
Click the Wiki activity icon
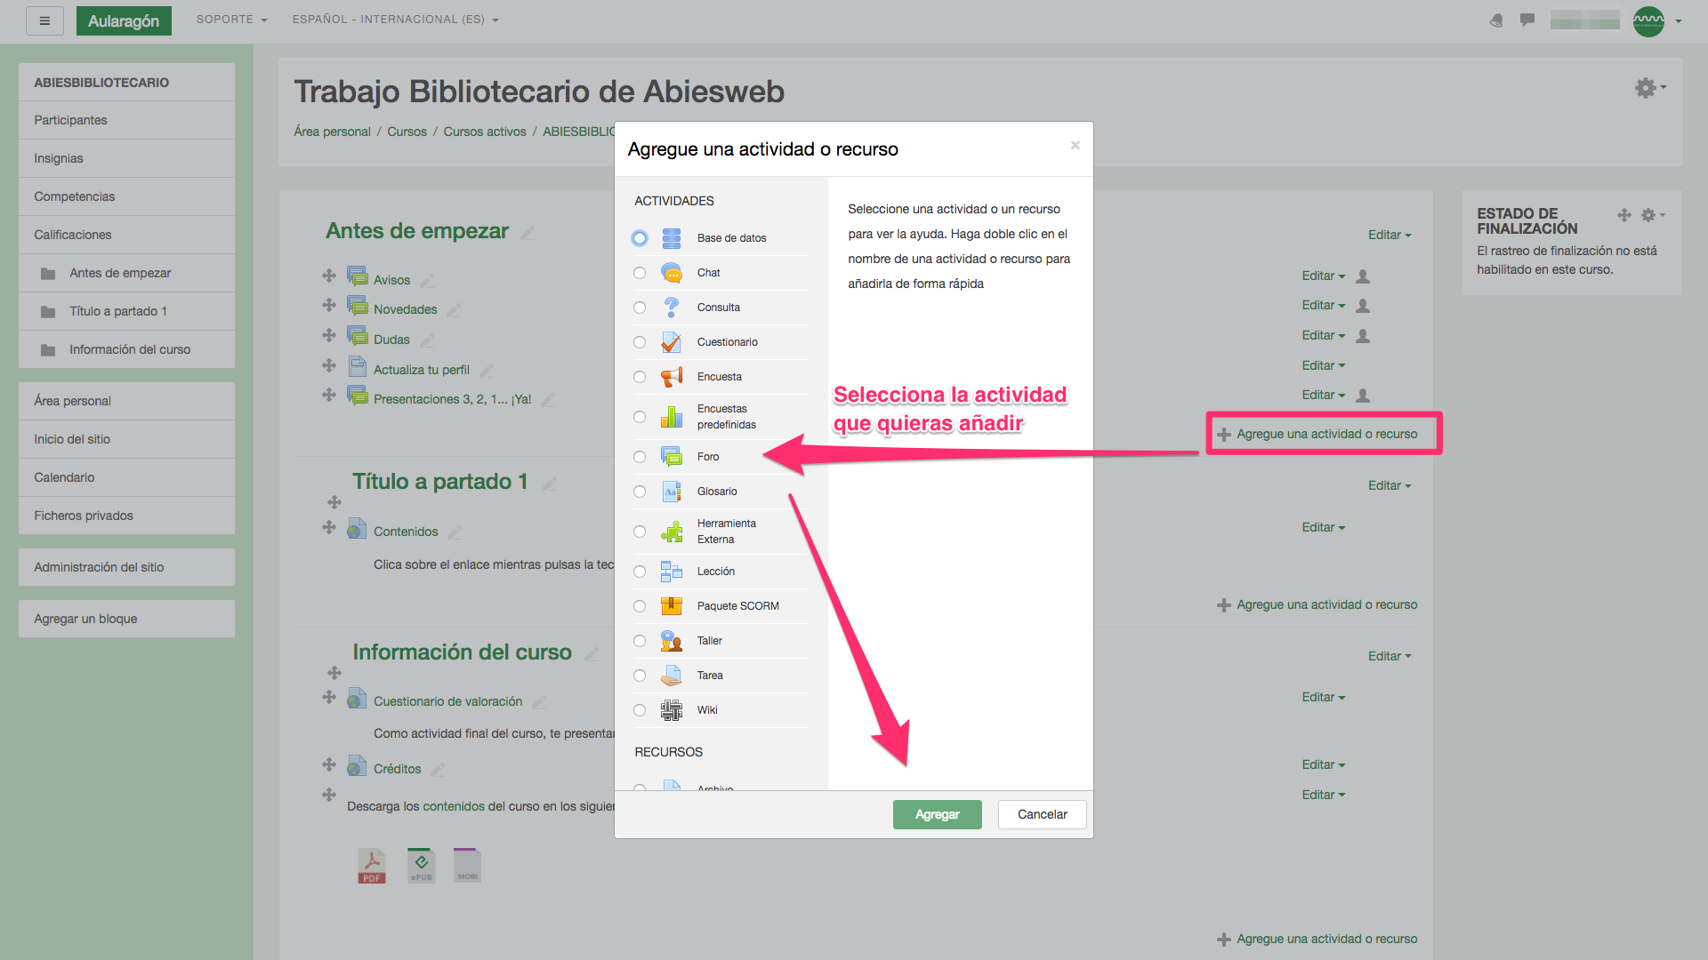coord(672,710)
